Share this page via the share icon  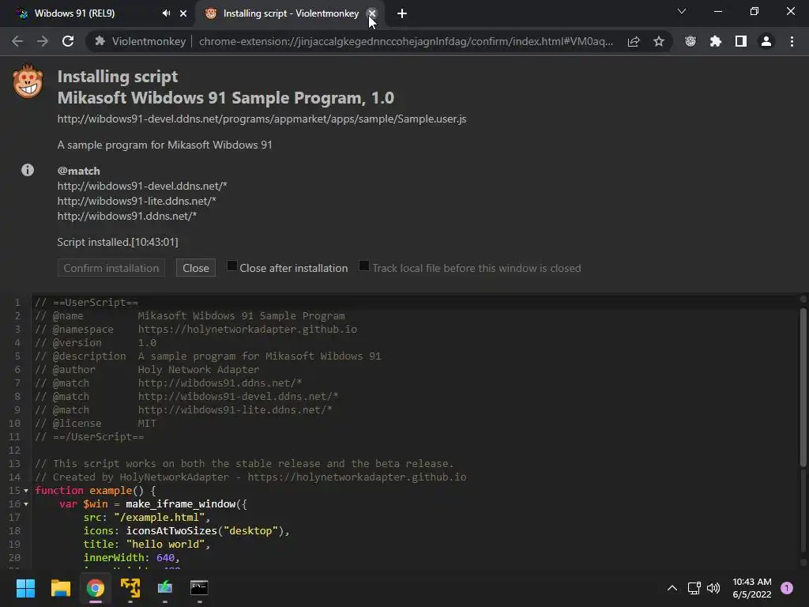point(634,41)
